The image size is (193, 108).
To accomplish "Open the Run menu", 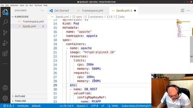I will [31, 5].
